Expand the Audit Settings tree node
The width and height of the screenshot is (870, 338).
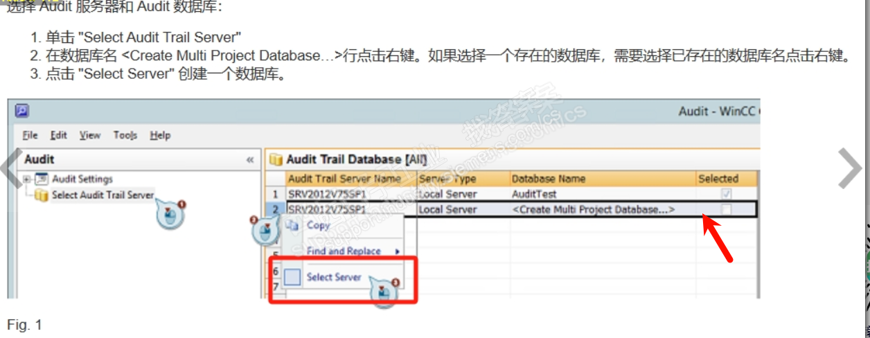pos(28,179)
